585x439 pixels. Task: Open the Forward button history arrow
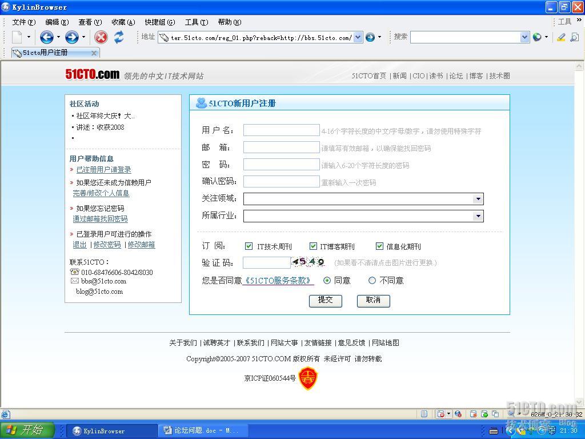(83, 37)
